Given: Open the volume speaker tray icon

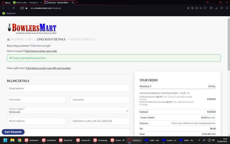Looking at the screenshot, I should 213,140.
